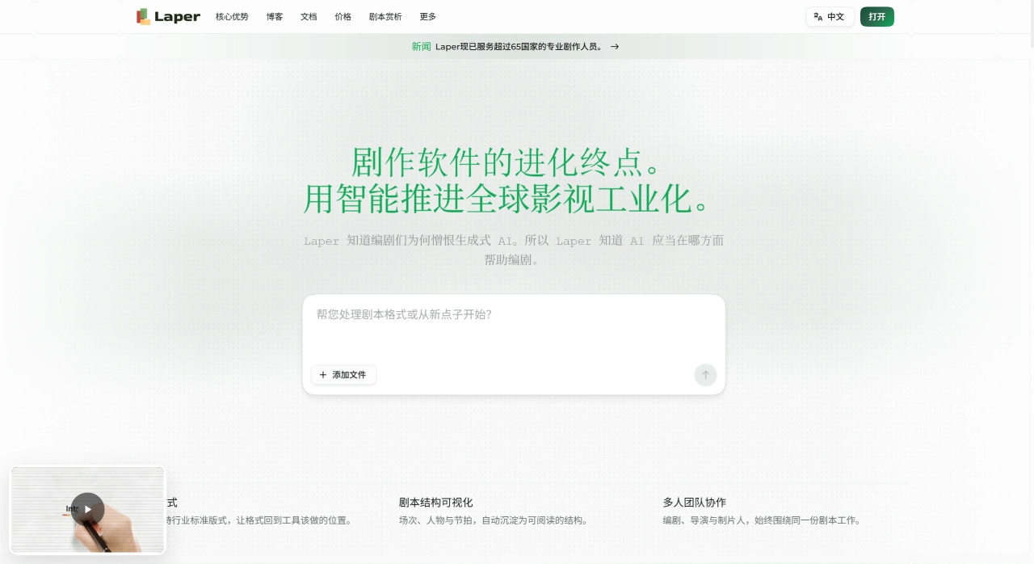Click the subtitle about 生成式 AI
Image resolution: width=1034 pixels, height=564 pixels.
[x=514, y=250]
